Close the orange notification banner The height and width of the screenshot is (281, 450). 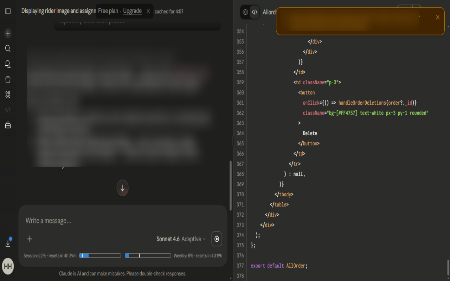pyautogui.click(x=438, y=17)
